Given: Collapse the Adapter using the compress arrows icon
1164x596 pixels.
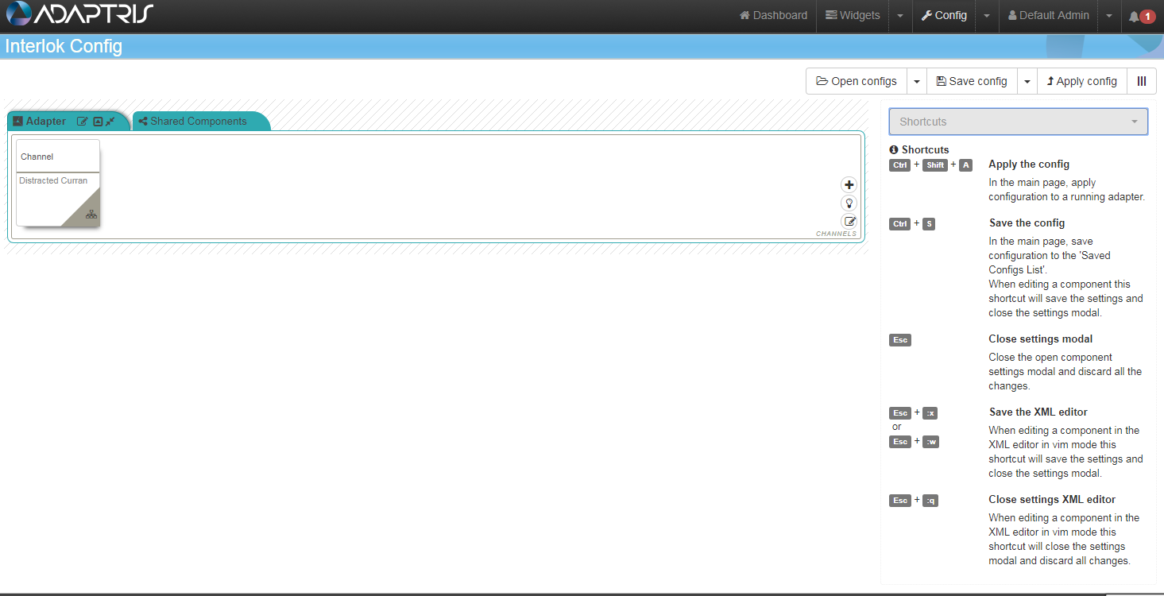Looking at the screenshot, I should pos(110,122).
